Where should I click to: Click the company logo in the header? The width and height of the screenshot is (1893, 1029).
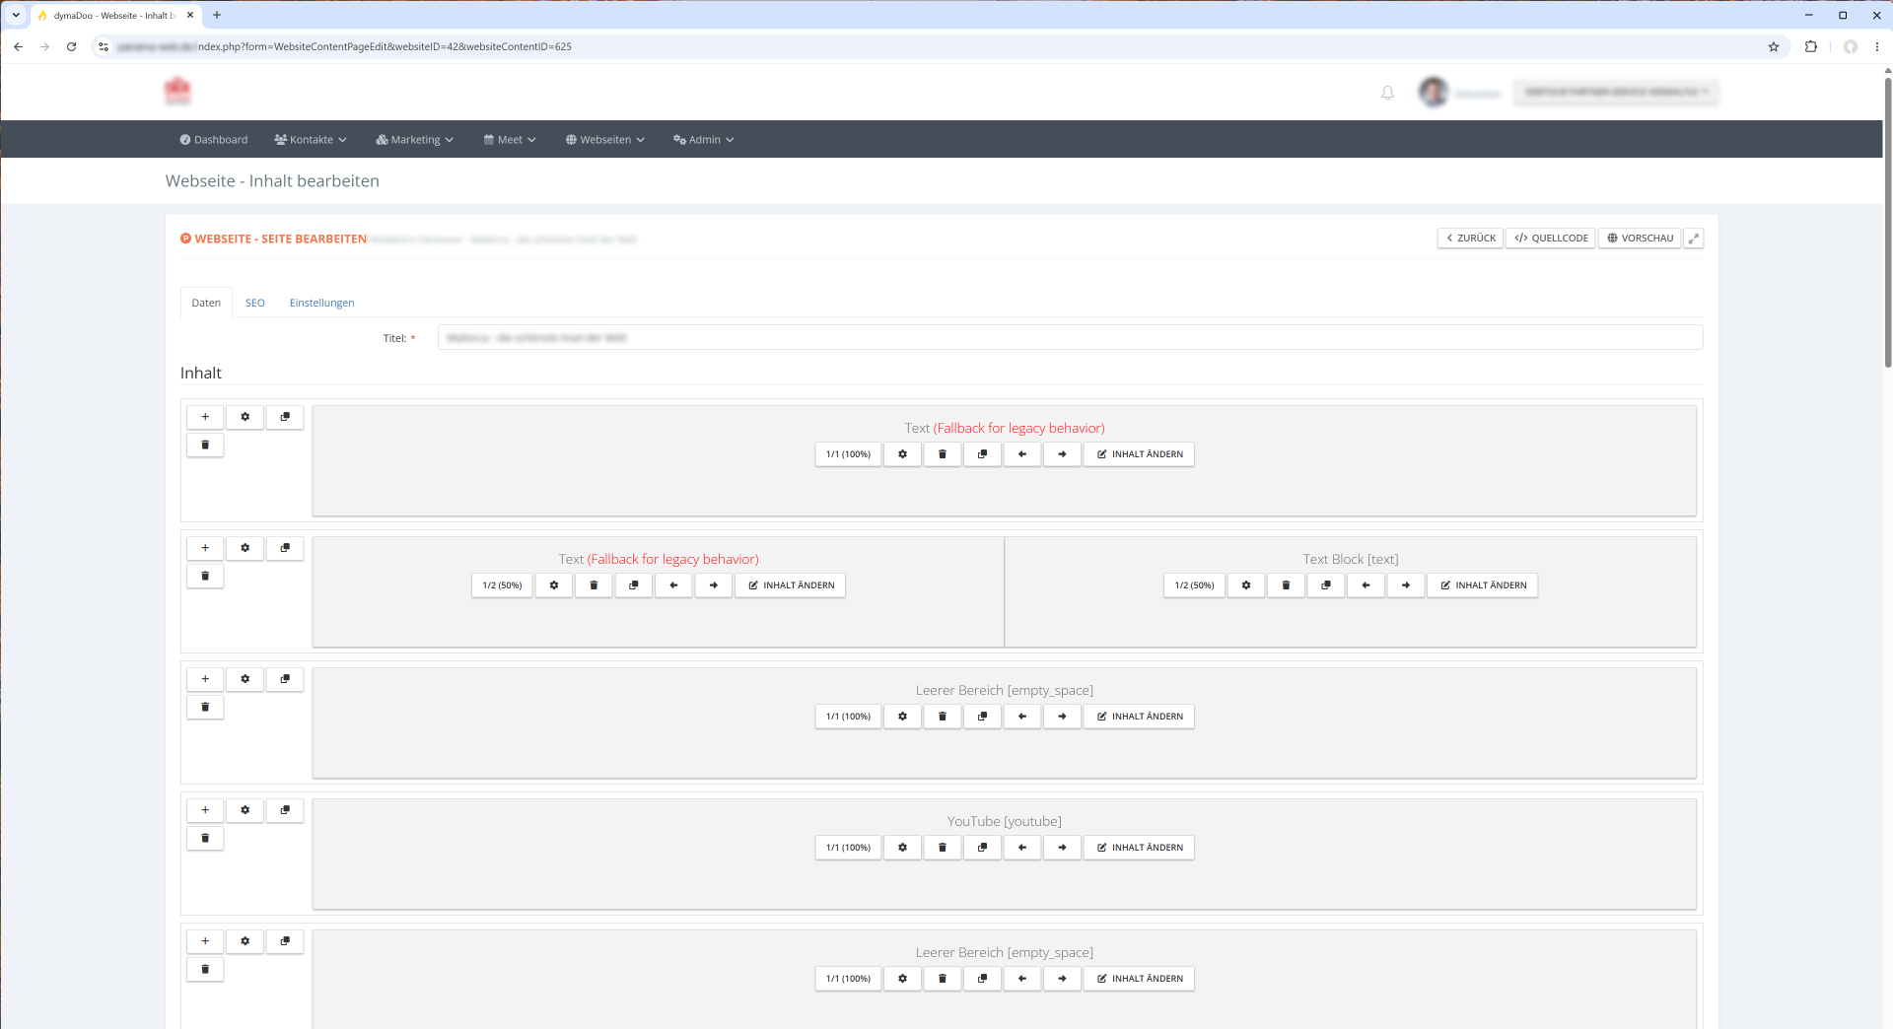pos(177,91)
